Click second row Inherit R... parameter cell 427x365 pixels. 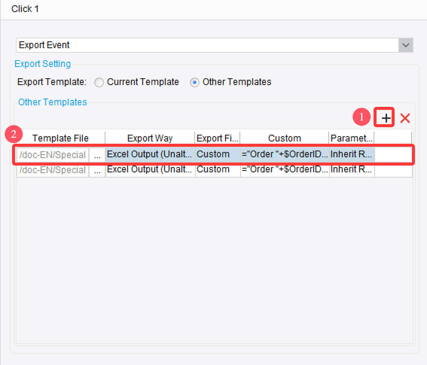(x=352, y=169)
